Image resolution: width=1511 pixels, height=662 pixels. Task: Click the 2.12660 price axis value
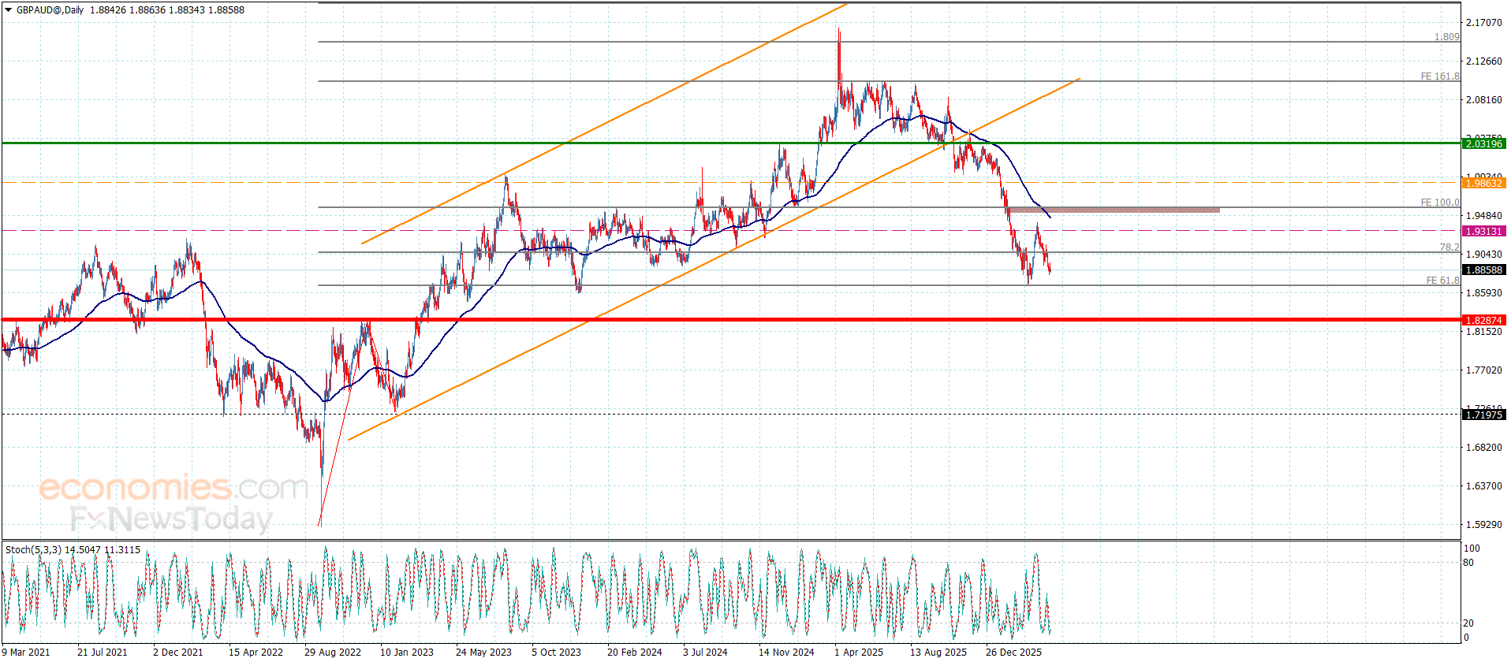click(1483, 61)
